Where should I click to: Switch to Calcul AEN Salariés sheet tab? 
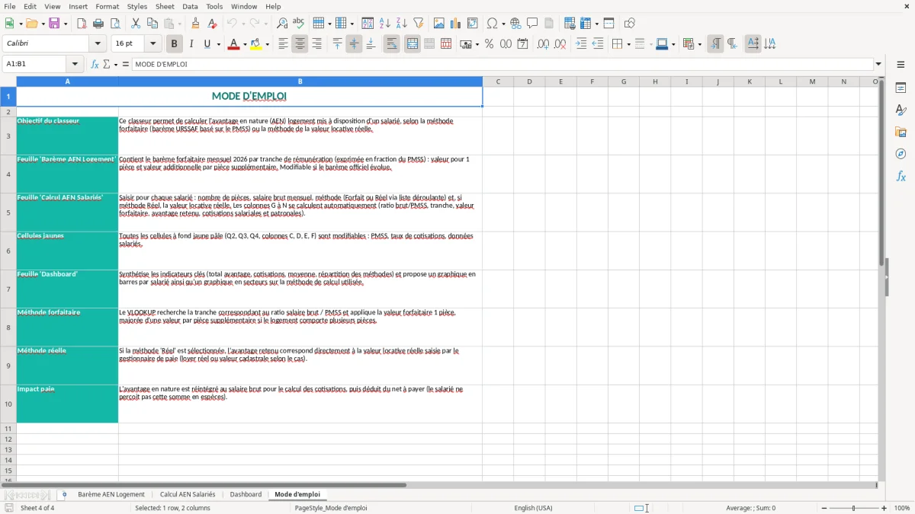coord(188,494)
